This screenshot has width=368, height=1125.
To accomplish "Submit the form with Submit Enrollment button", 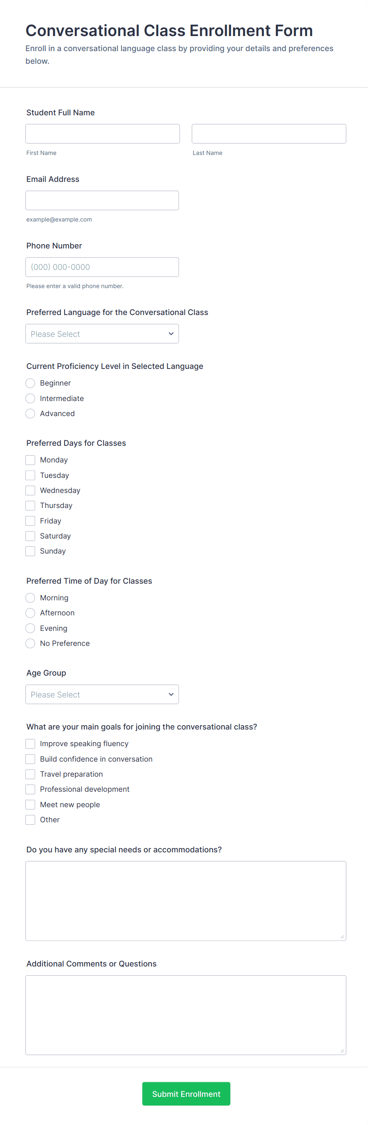I will coord(186,1094).
